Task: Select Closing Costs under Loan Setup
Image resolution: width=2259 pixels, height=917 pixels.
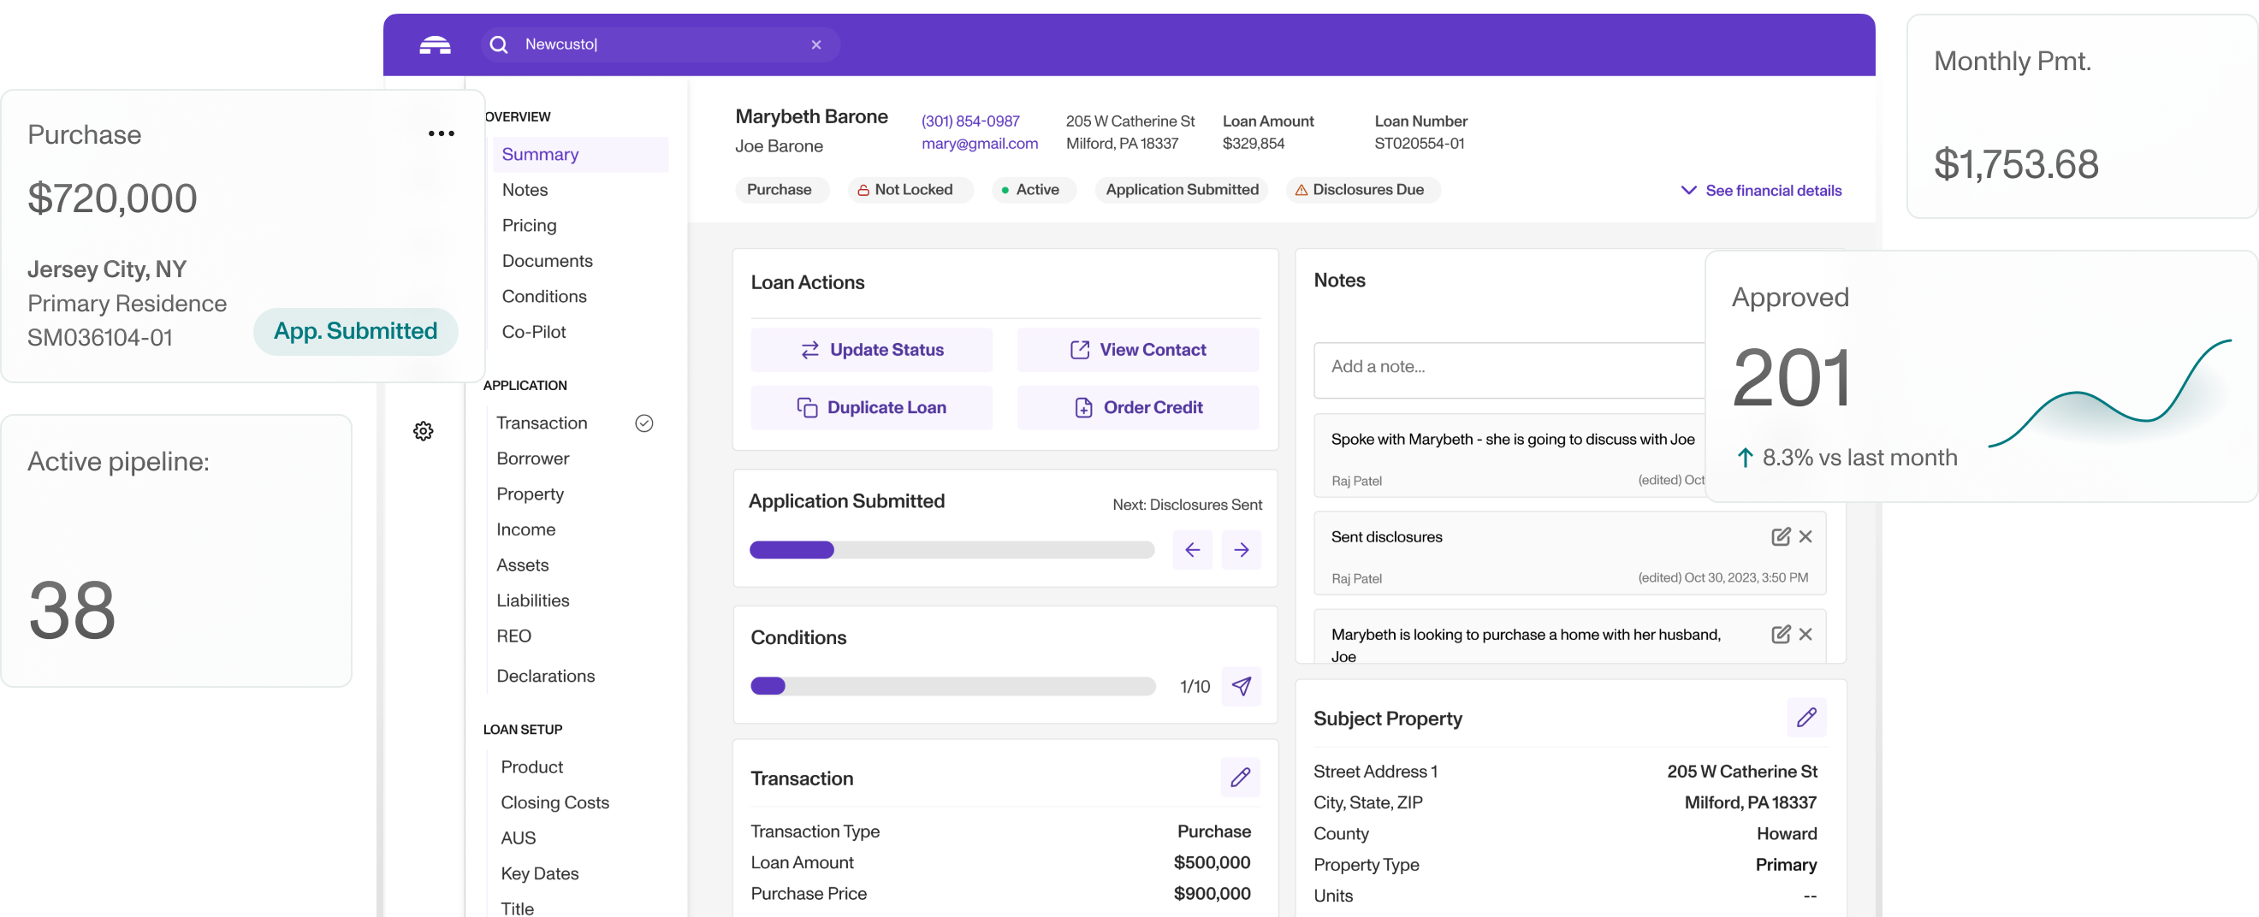Action: coord(554,802)
